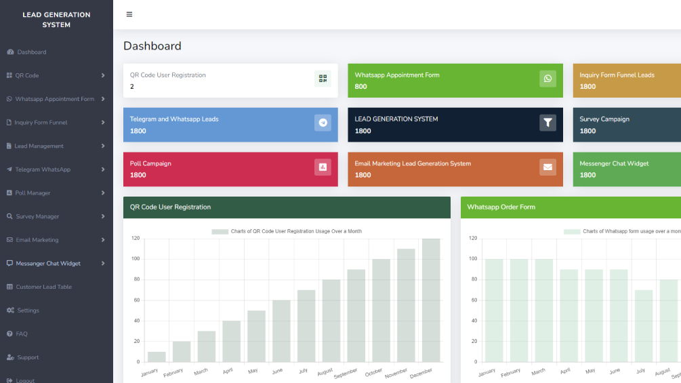Expand the Email Marketing submenu chevron
Screen dimensions: 681x383
[x=103, y=240]
